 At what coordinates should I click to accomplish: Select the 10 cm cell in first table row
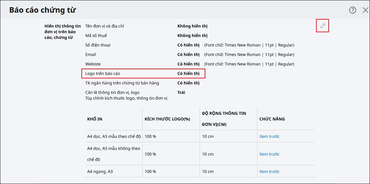click(208, 137)
